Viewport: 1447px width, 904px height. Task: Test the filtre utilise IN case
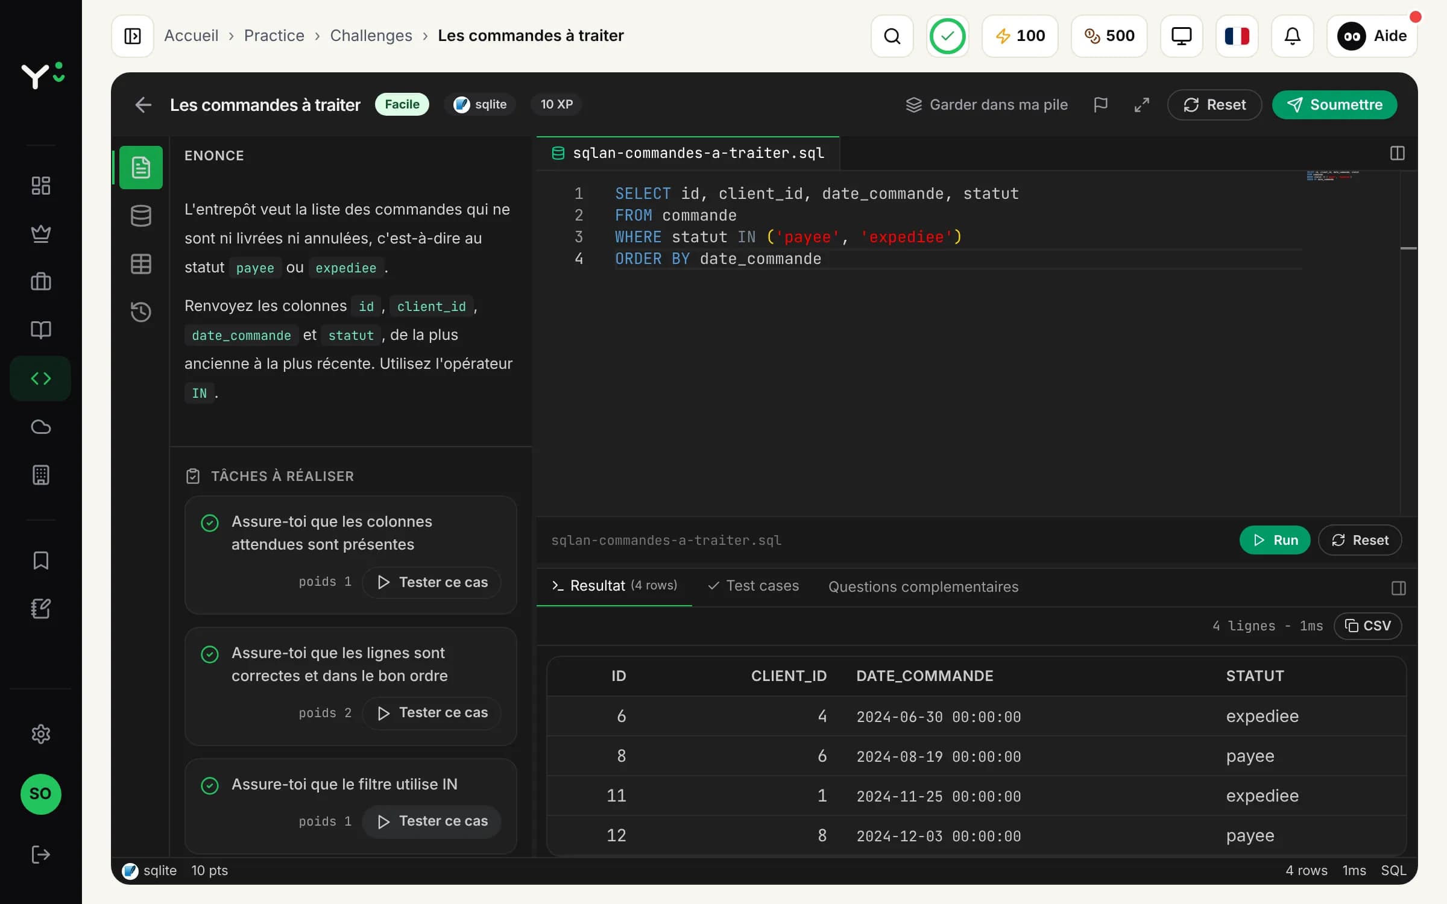432,821
